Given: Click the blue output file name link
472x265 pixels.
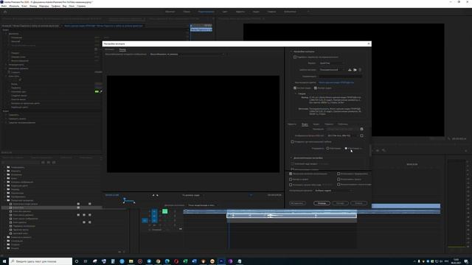Looking at the screenshot, I should coord(336,82).
